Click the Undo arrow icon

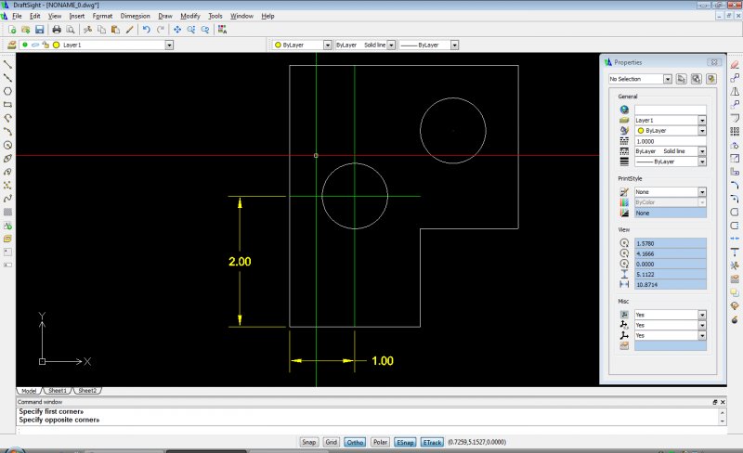pyautogui.click(x=147, y=30)
